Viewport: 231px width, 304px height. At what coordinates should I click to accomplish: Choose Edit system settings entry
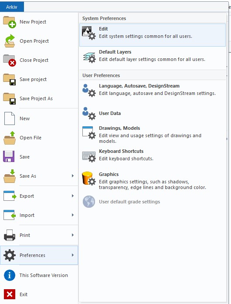tap(153, 35)
